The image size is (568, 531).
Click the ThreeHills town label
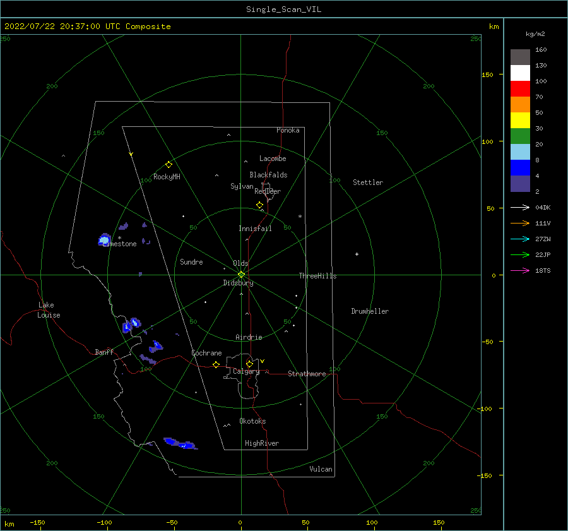(317, 276)
